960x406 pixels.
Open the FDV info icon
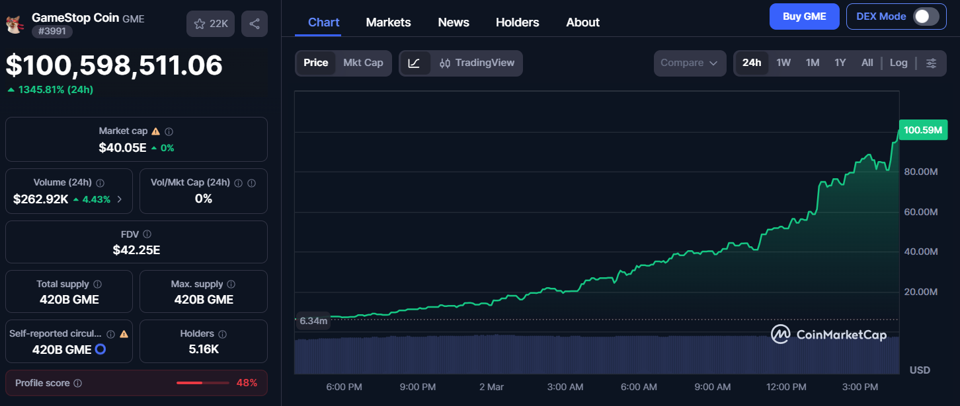(x=147, y=234)
